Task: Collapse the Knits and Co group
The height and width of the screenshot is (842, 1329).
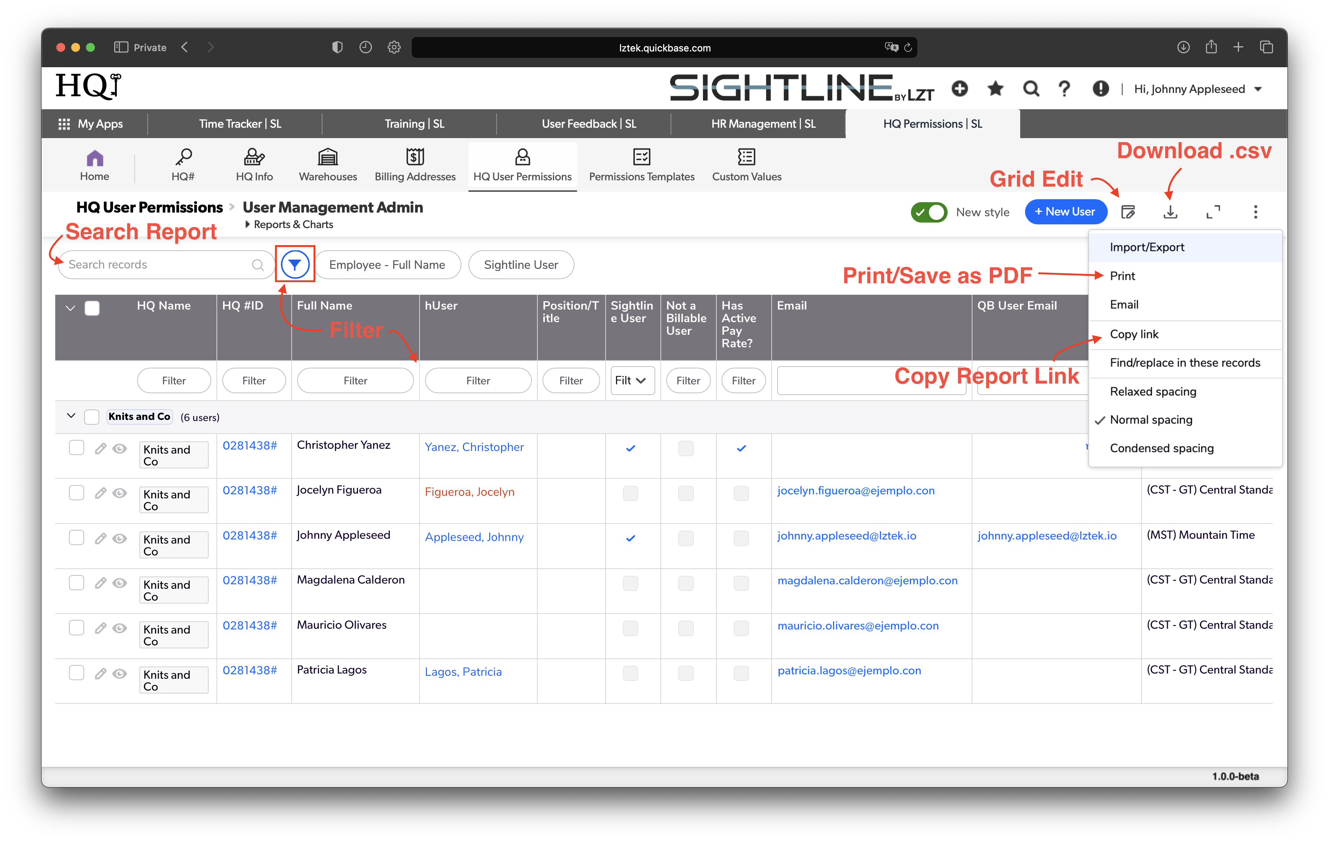Action: (71, 416)
